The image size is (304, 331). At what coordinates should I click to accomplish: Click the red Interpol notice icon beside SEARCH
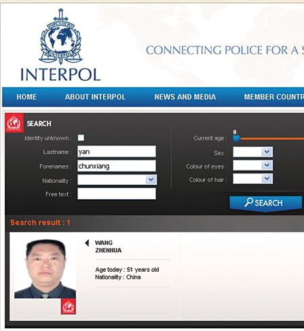click(x=14, y=123)
